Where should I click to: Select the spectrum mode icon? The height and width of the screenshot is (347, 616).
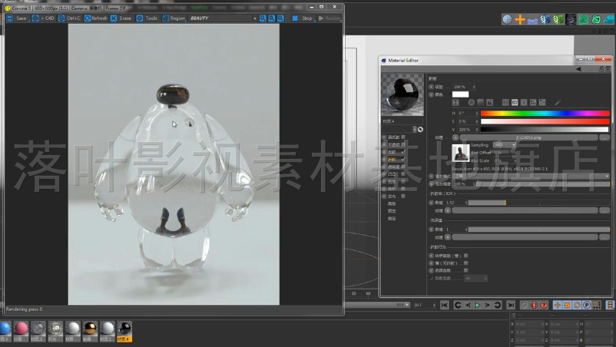481,102
